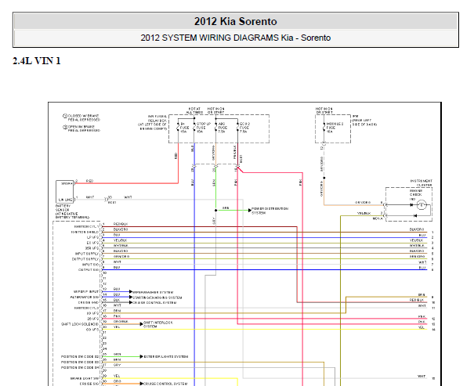
Task: Click the shift interlock system arrowhead
Action: 142,324
